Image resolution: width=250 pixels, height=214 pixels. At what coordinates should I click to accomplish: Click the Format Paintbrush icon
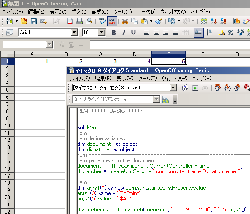click(159, 21)
